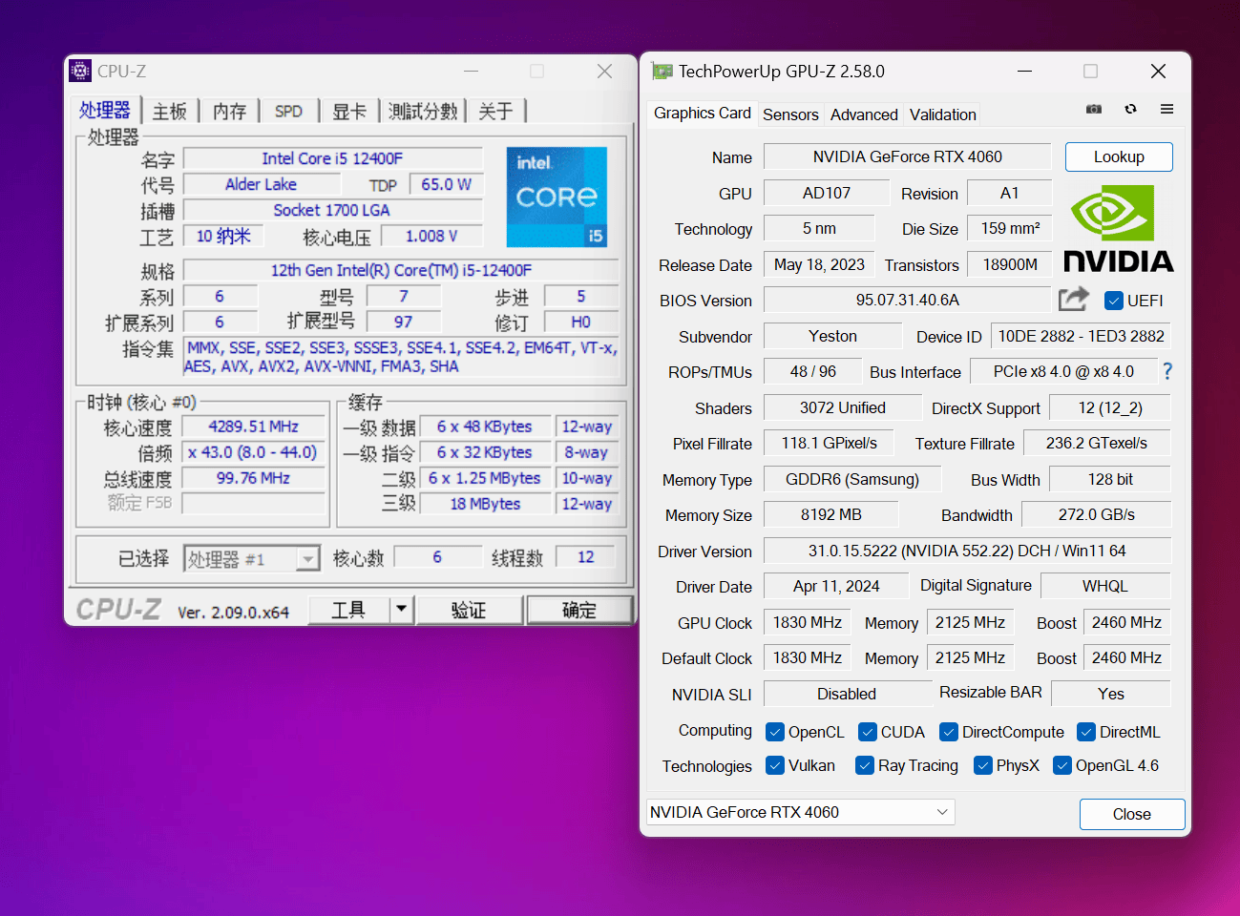Click the 总线速度 value 99.76 MHz
The height and width of the screenshot is (916, 1240).
point(254,478)
